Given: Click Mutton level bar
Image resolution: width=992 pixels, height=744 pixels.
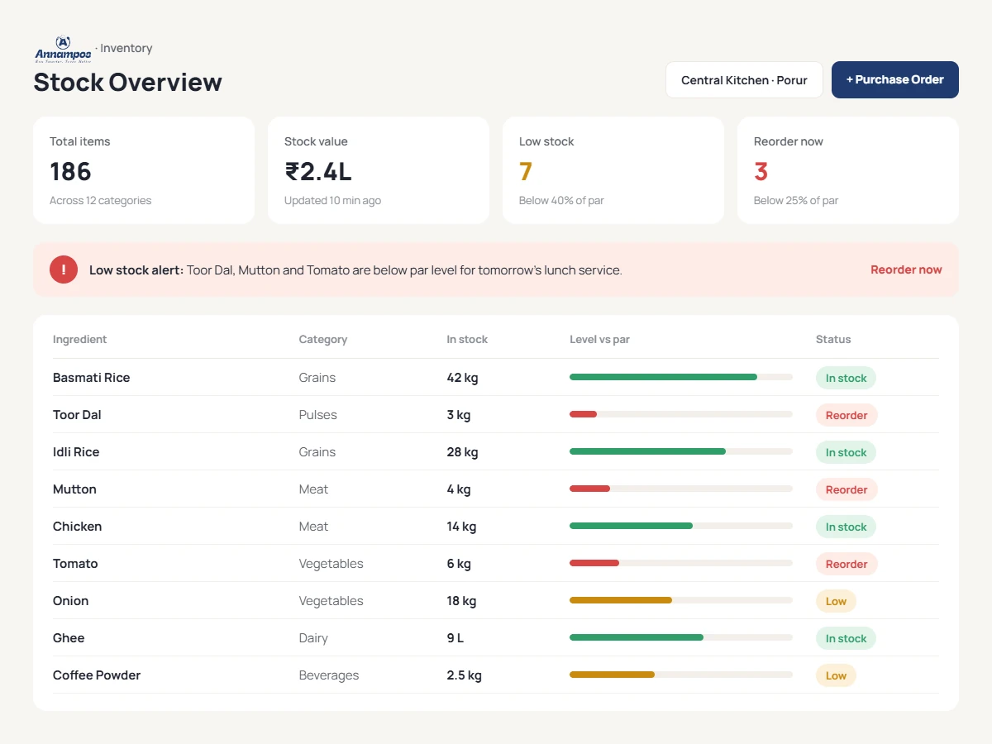Looking at the screenshot, I should (681, 489).
